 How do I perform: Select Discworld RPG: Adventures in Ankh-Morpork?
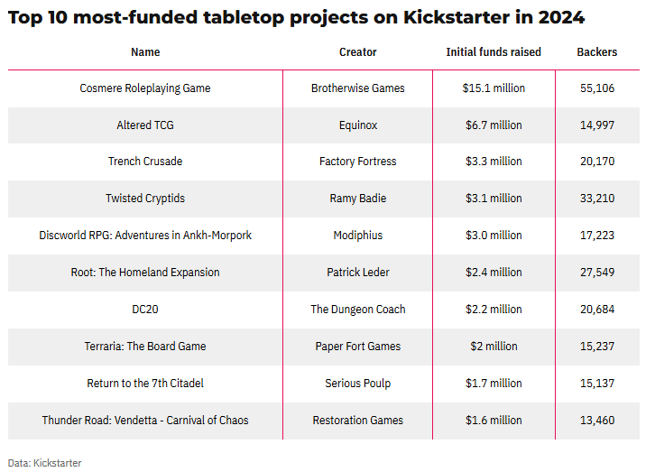tap(145, 236)
